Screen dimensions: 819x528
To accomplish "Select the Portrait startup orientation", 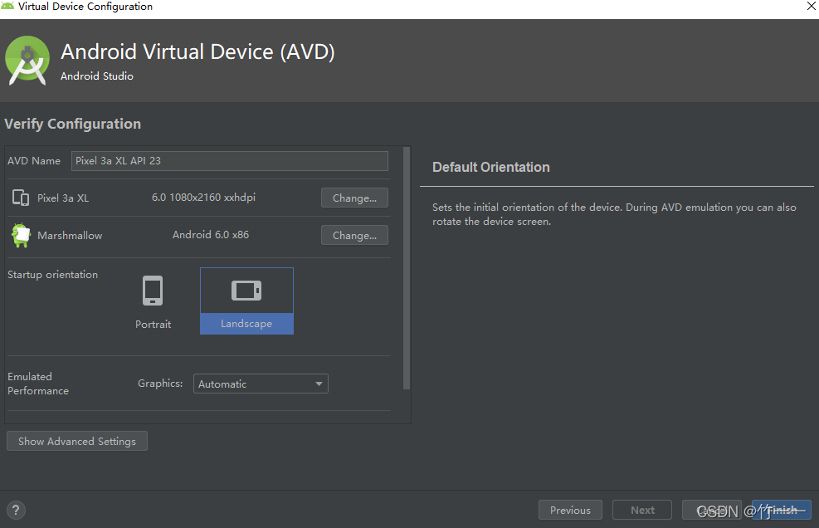I will [x=153, y=301].
